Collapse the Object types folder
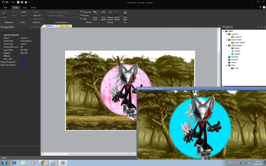This screenshot has height=166, width=266. pos(226,45)
